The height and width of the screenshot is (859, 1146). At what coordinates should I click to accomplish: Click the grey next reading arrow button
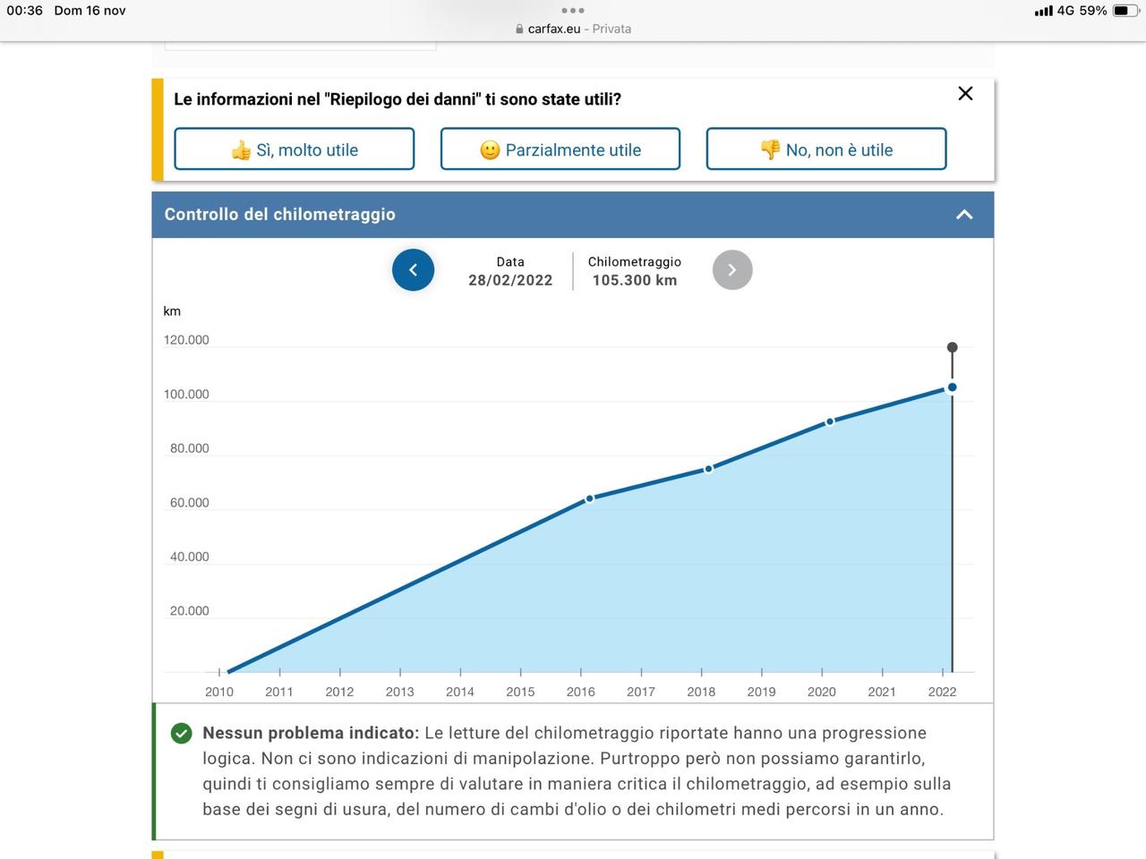pyautogui.click(x=731, y=270)
